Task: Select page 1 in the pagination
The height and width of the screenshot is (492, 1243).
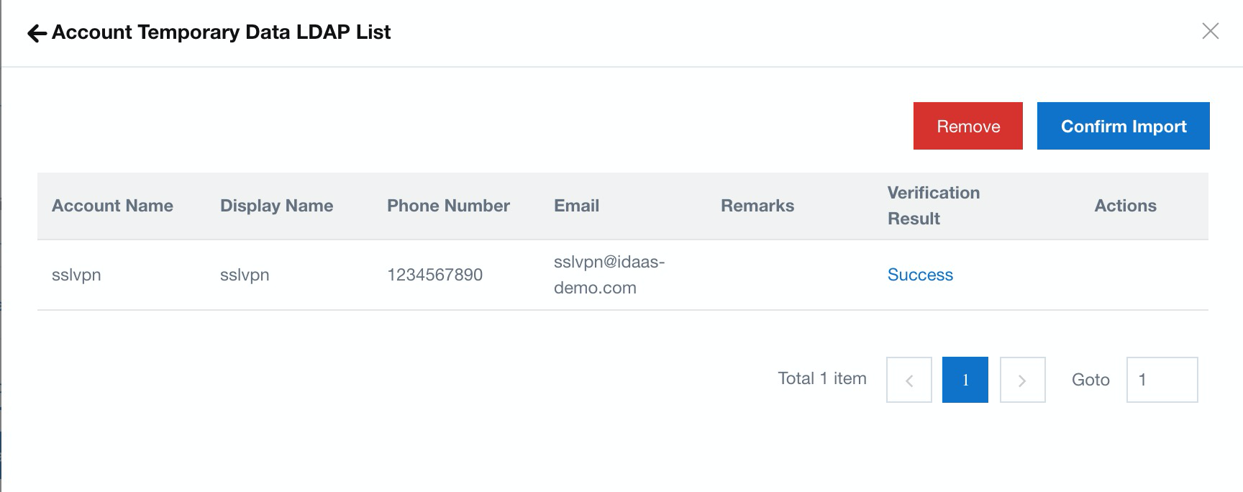Action: 965,380
